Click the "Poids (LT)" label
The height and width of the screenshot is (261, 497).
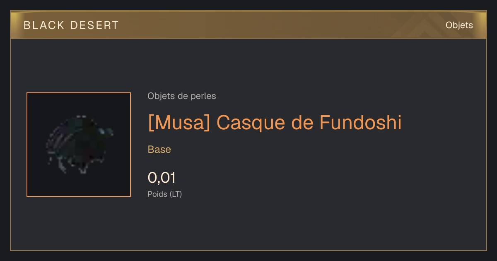coord(164,194)
